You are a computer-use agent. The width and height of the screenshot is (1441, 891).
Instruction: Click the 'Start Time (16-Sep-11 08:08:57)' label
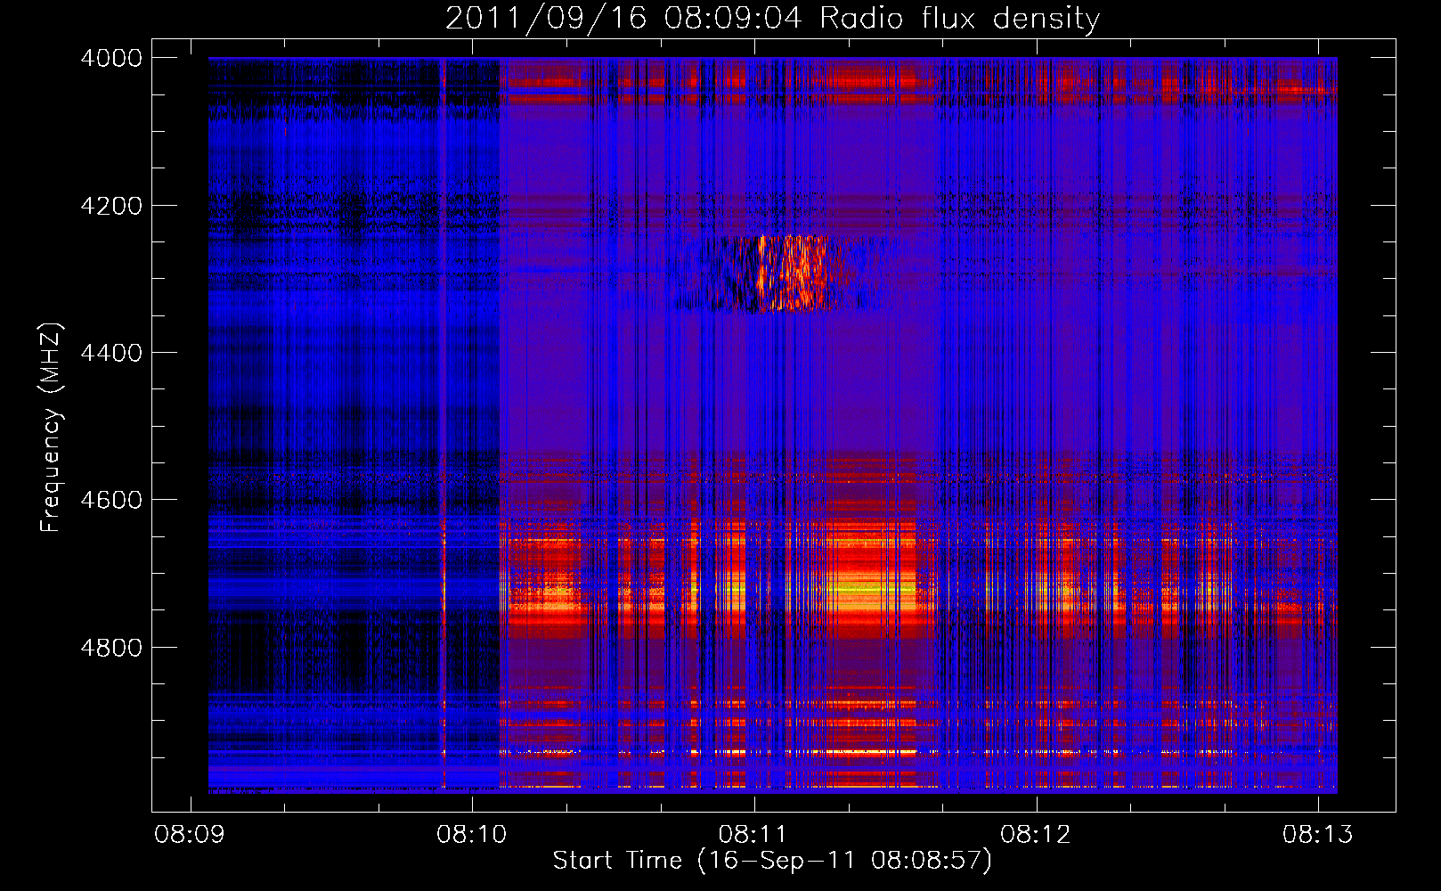[772, 861]
